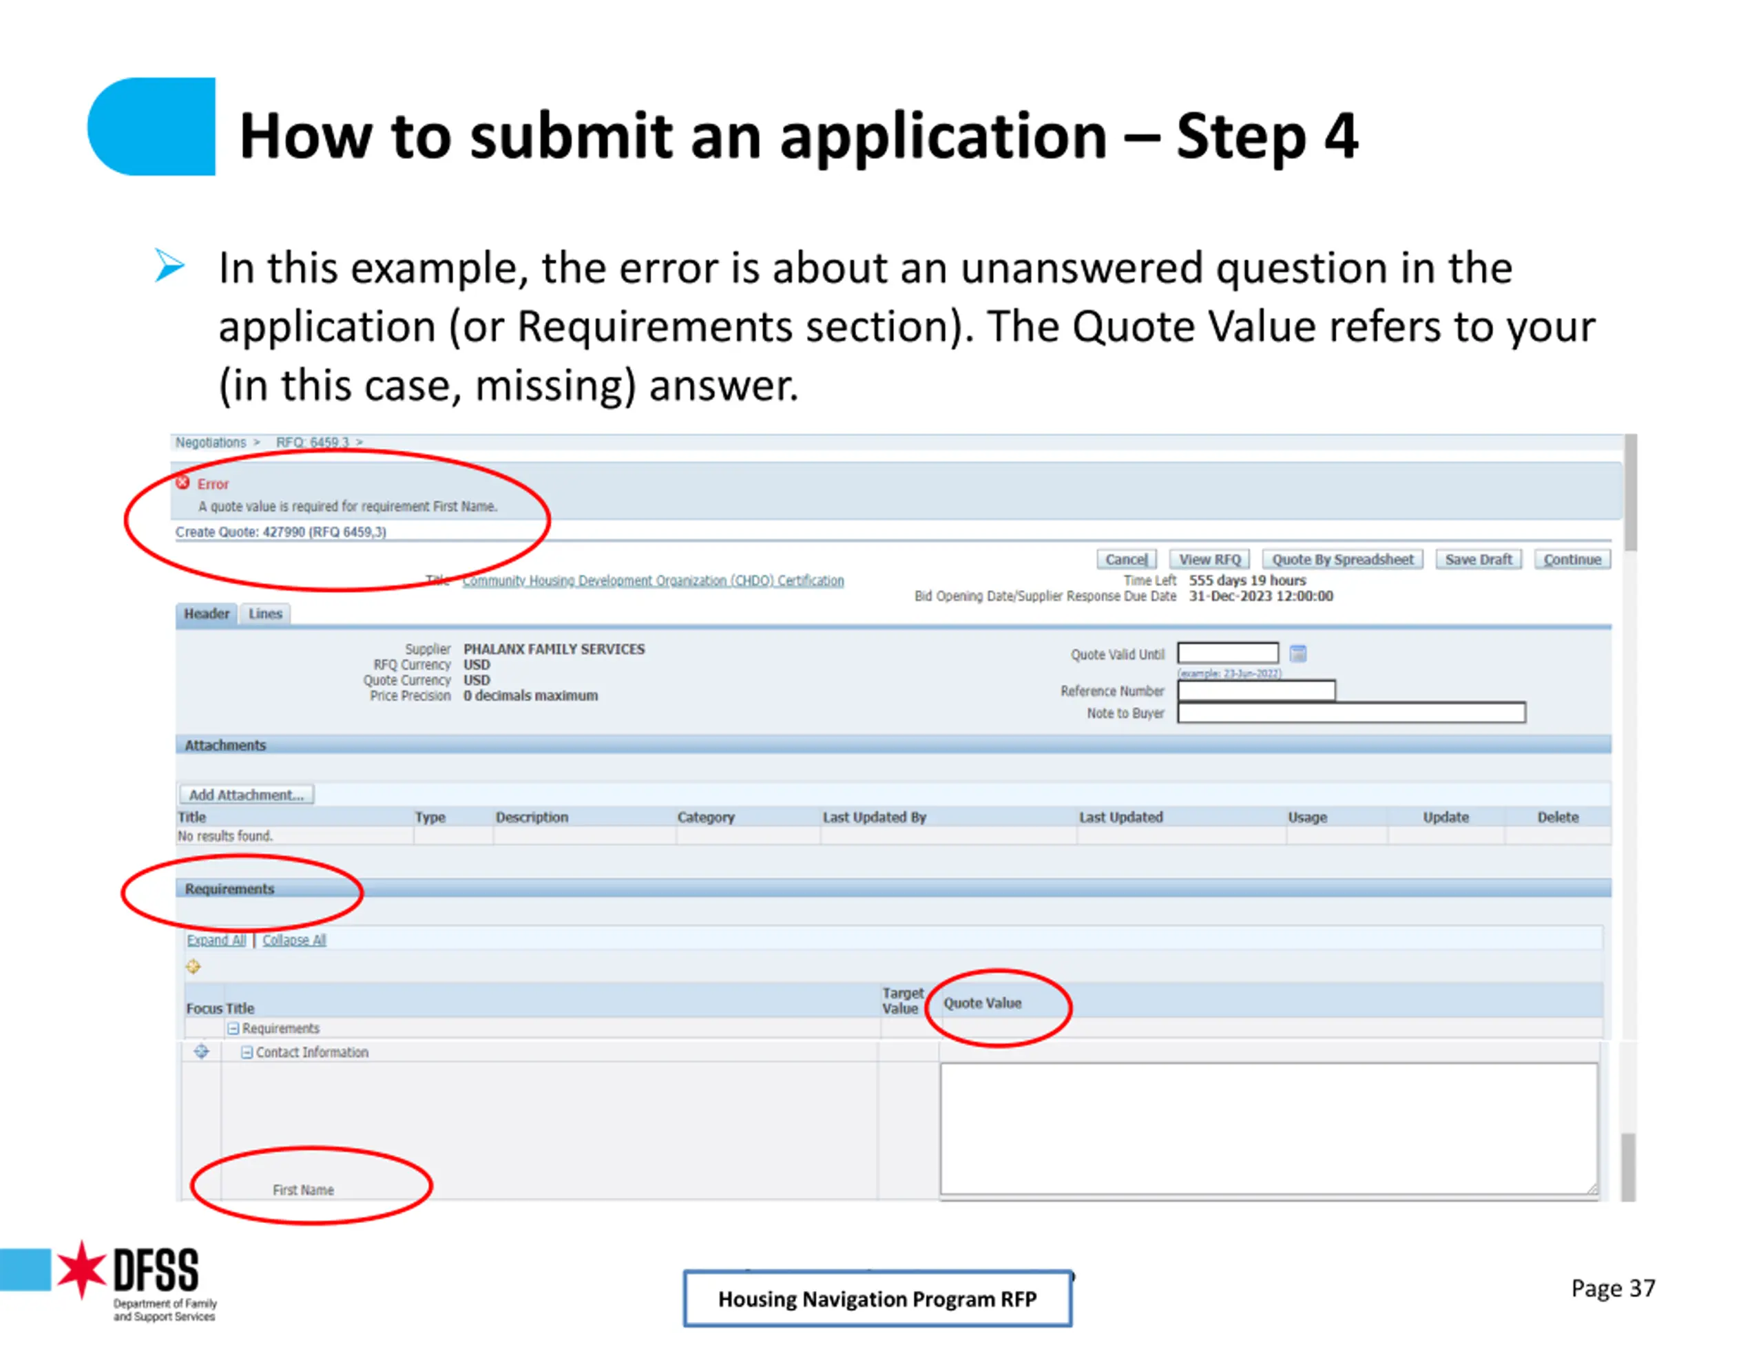Click Collapse All link
The width and height of the screenshot is (1763, 1362).
(294, 940)
